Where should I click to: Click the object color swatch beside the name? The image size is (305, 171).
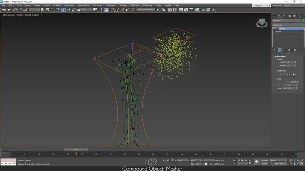click(303, 21)
